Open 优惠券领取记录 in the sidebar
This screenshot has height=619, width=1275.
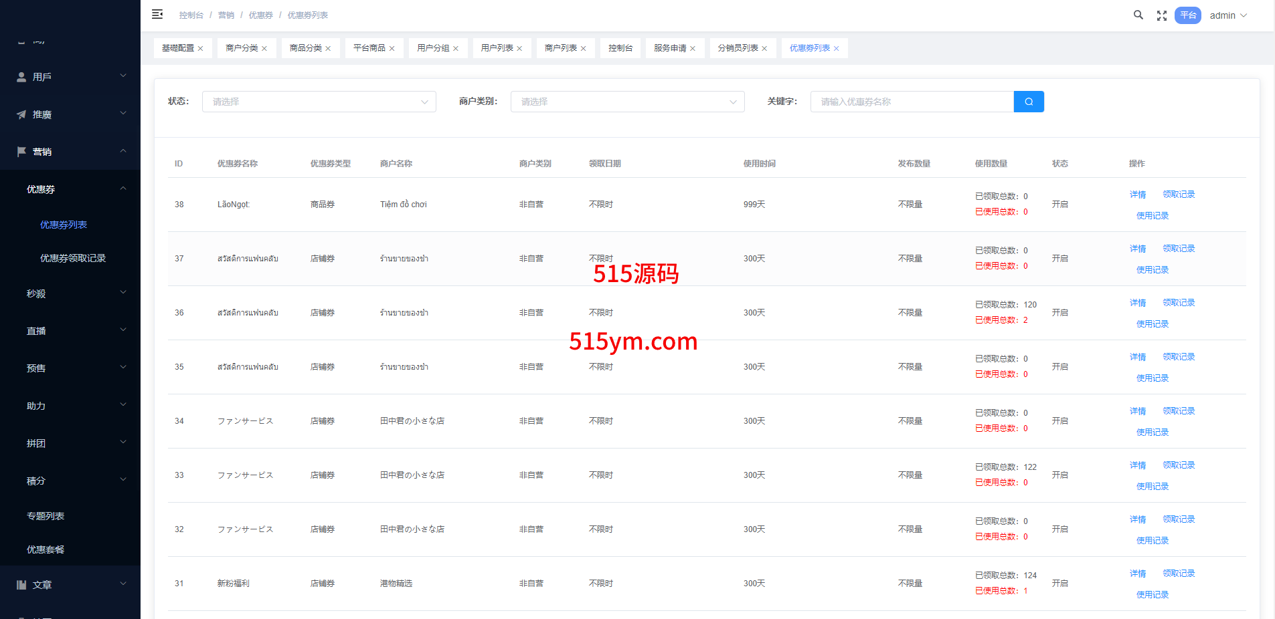73,258
